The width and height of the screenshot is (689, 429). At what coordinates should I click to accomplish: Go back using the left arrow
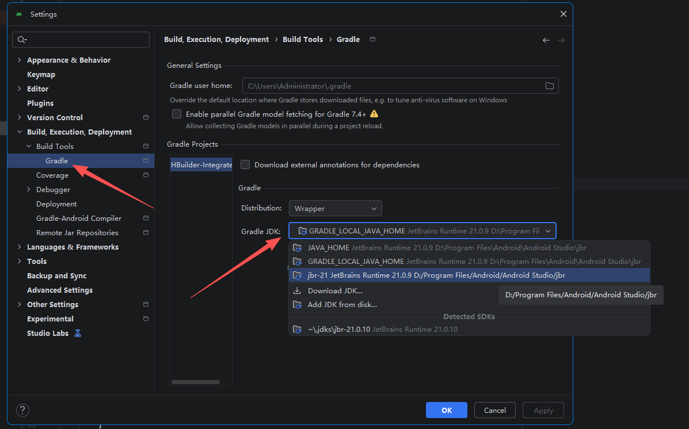pyautogui.click(x=546, y=40)
